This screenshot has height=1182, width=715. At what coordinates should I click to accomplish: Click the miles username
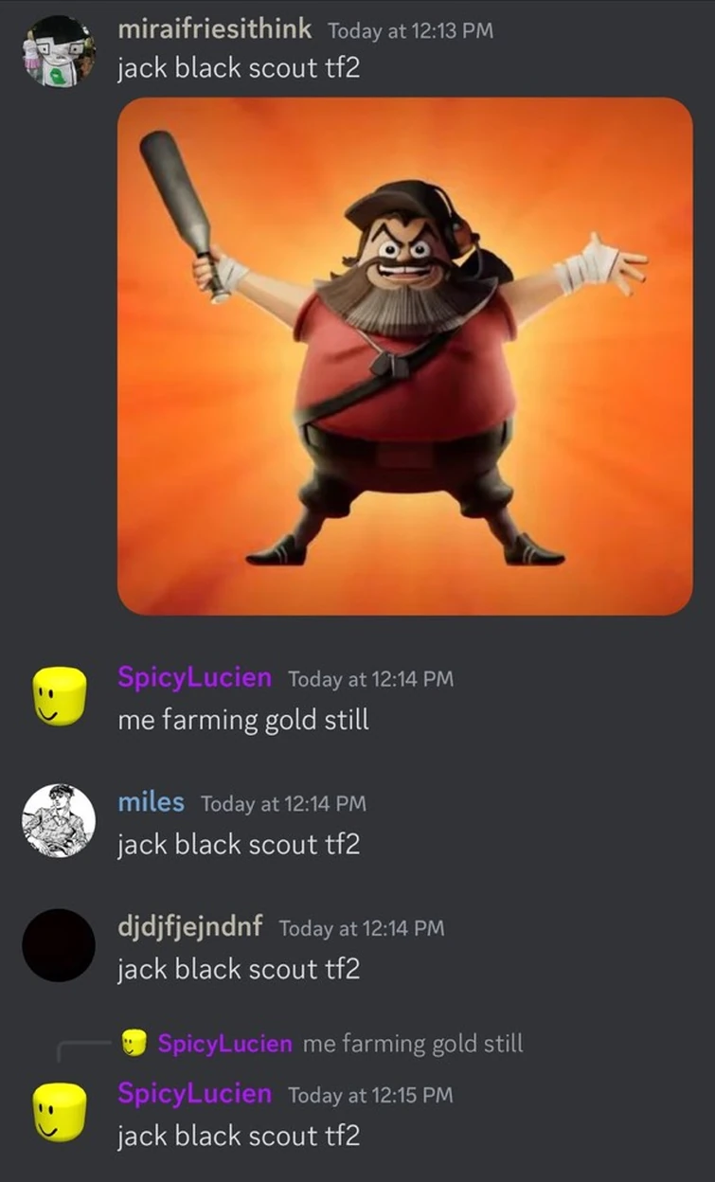point(151,802)
